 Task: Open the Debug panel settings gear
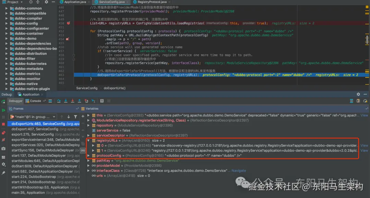pyautogui.click(x=358, y=94)
